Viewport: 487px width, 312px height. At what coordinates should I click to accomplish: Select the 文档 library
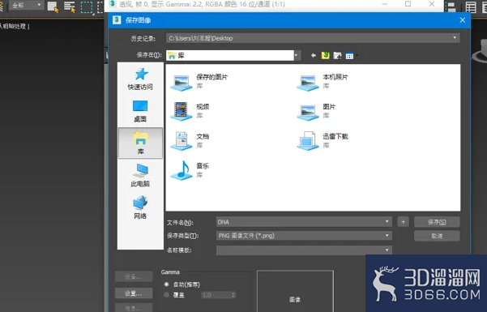(x=190, y=141)
